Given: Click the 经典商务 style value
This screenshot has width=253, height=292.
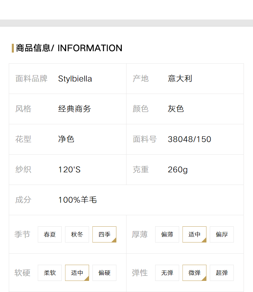Looking at the screenshot, I should [x=75, y=109].
